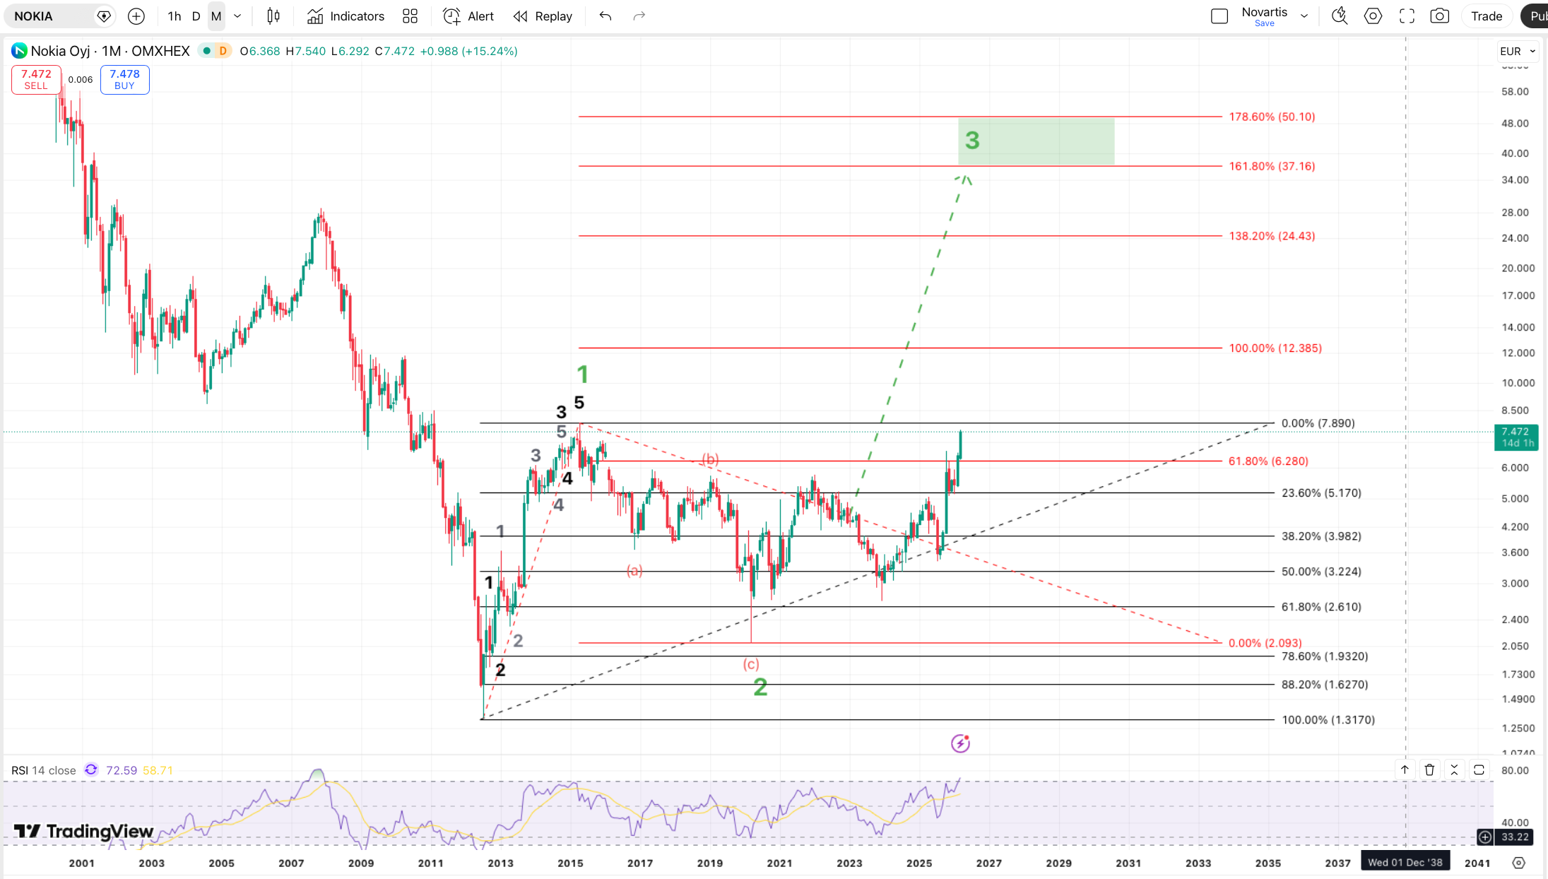Open the layout templates grid icon
1548x879 pixels.
[x=410, y=16]
